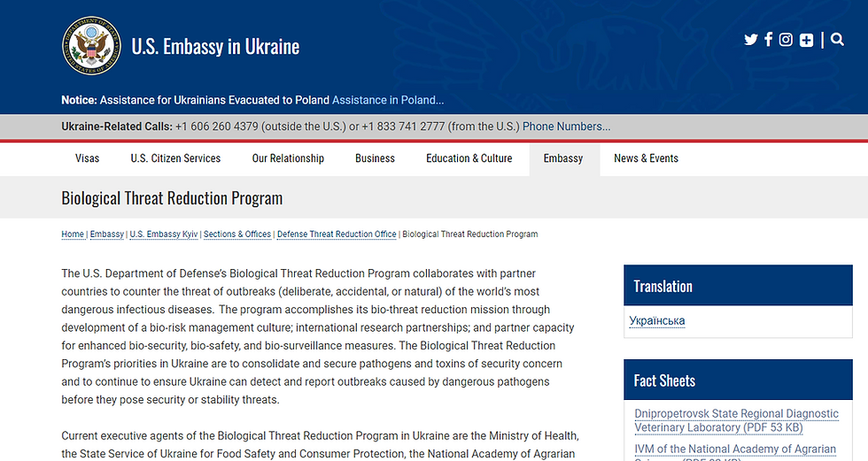Click the 'Ukraine-Related Calls:' label
The height and width of the screenshot is (461, 868).
117,127
